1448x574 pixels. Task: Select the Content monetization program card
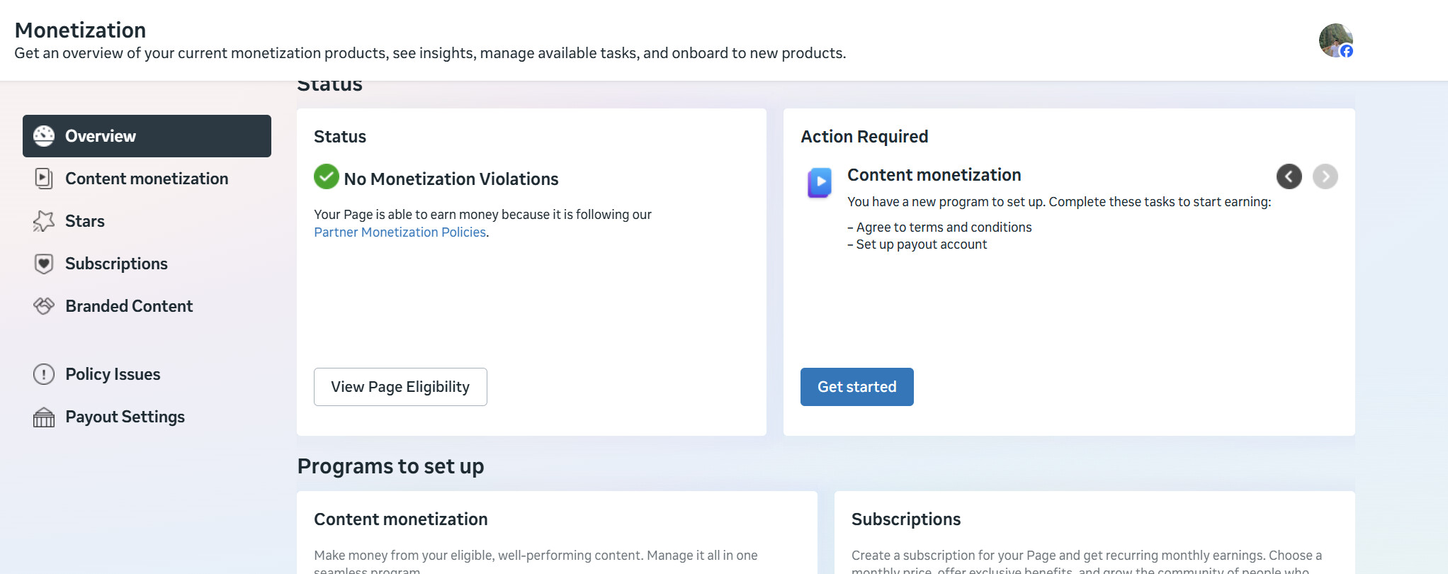pyautogui.click(x=557, y=533)
